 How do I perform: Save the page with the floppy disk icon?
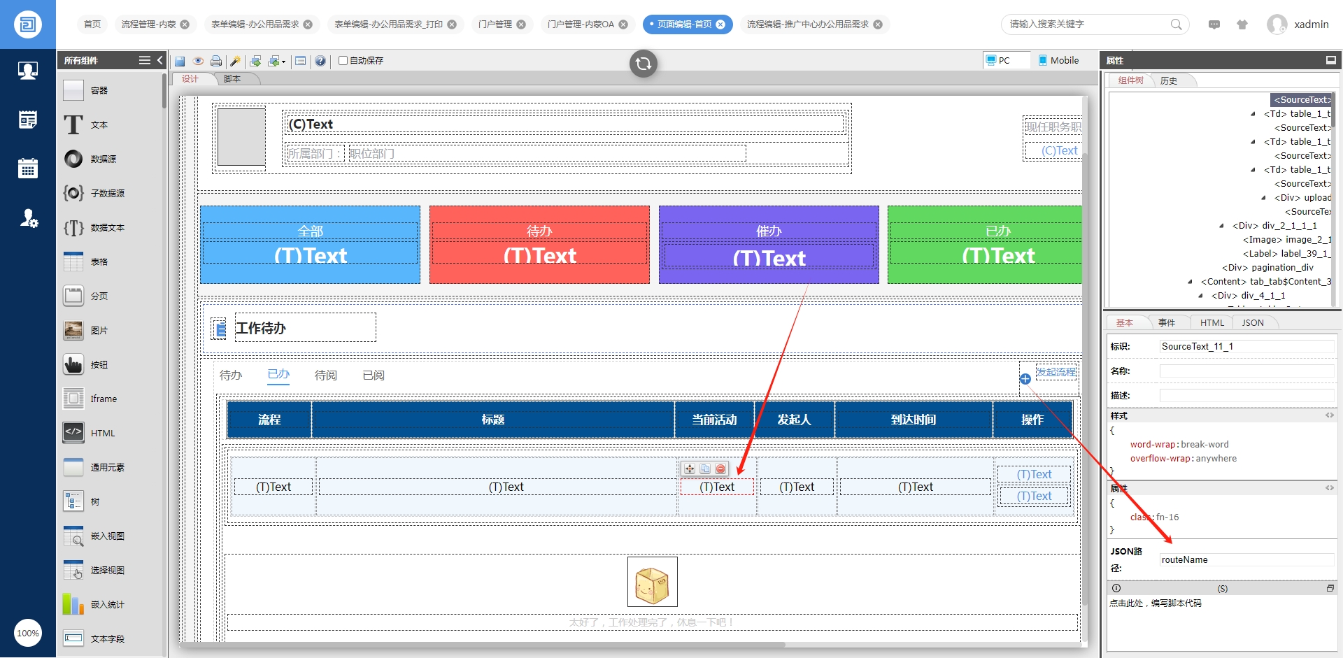(x=180, y=61)
